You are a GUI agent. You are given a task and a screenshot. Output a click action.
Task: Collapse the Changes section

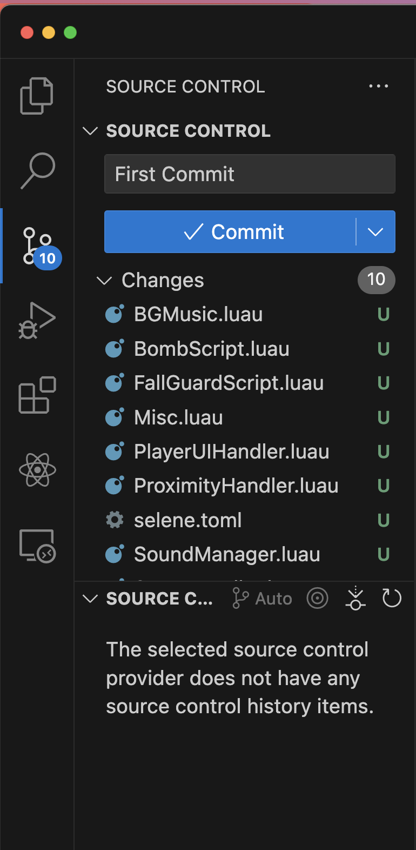(x=104, y=280)
